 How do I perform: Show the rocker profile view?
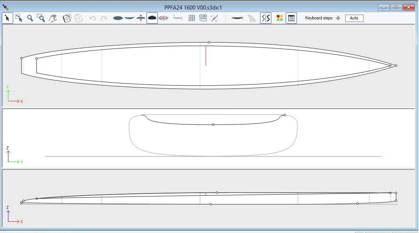tap(129, 18)
